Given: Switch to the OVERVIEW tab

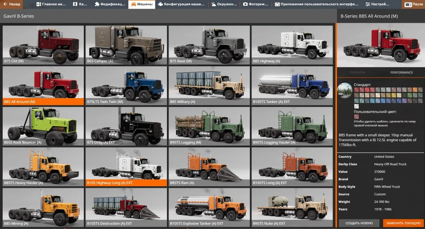Looking at the screenshot, I should click(x=357, y=72).
